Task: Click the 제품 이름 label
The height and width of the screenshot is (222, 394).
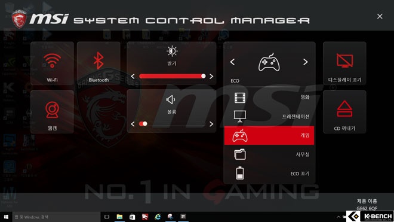Action: [367, 201]
